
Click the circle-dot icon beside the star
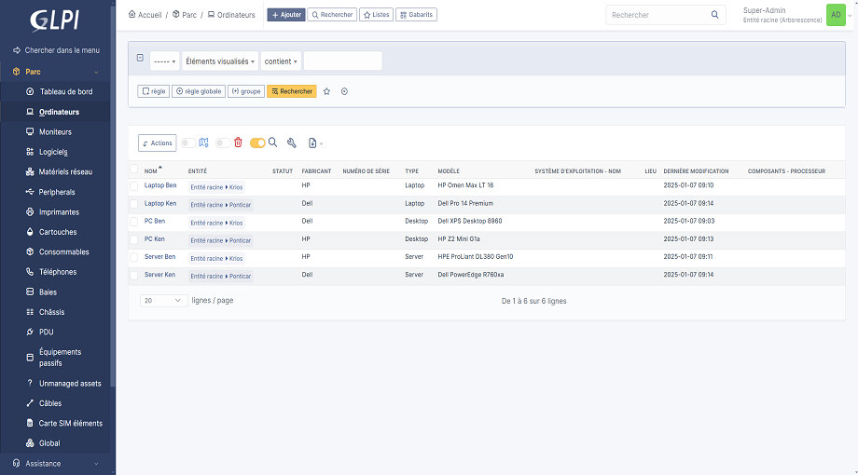(344, 91)
